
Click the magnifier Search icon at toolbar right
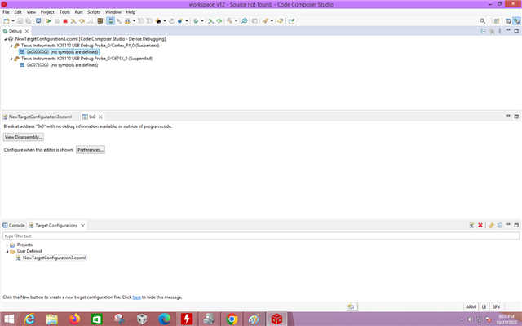[483, 21]
